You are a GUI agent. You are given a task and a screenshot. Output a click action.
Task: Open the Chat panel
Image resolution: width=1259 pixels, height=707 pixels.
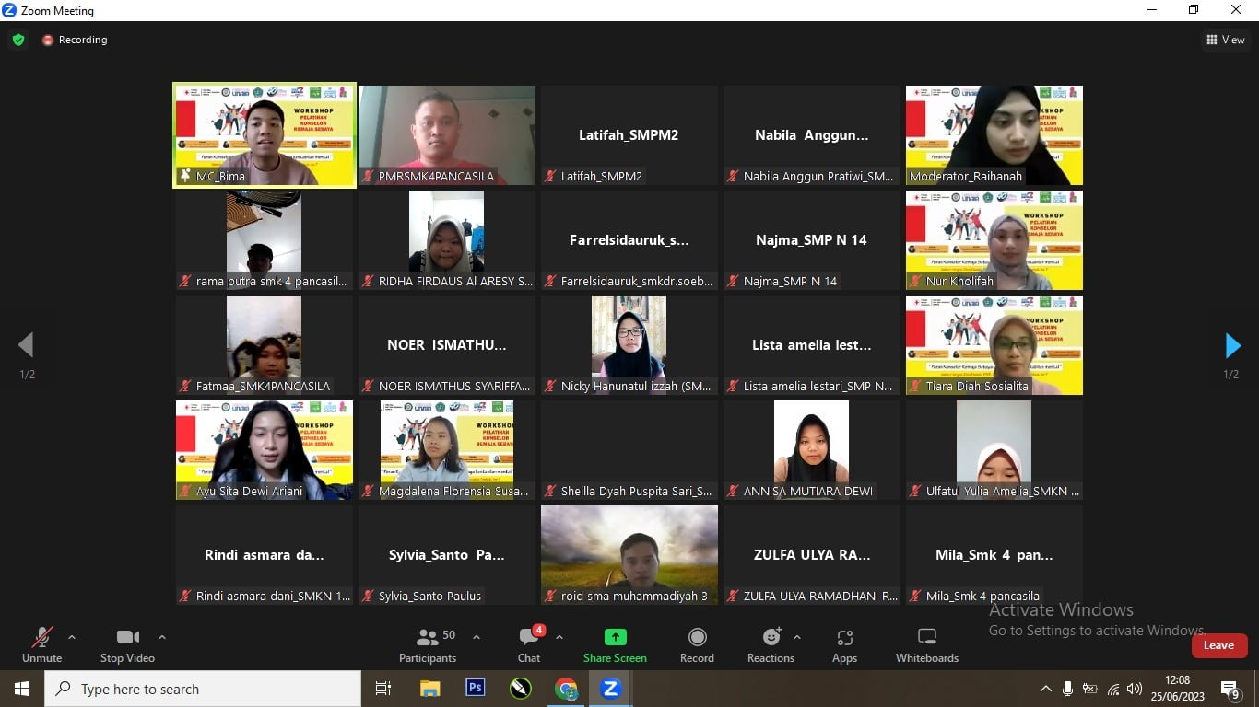click(529, 645)
